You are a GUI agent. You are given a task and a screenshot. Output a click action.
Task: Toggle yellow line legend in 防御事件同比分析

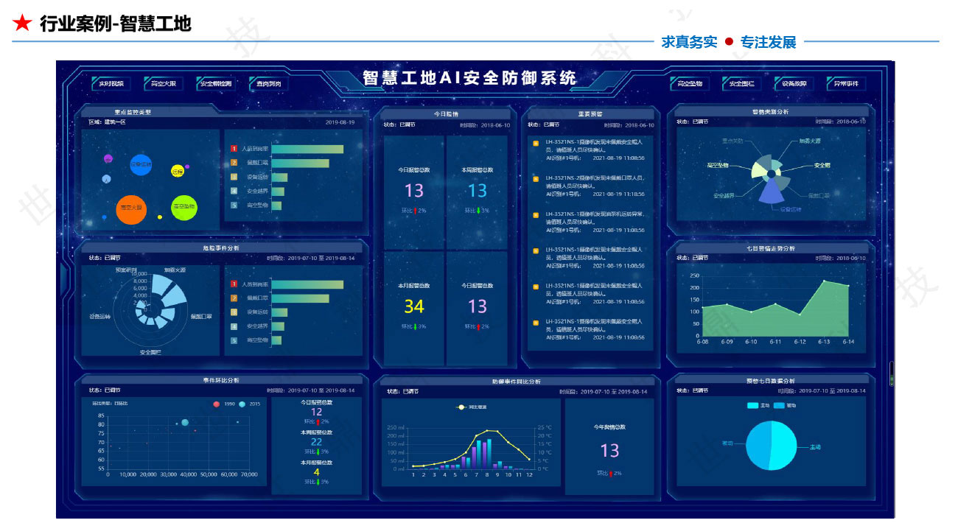[x=461, y=407]
